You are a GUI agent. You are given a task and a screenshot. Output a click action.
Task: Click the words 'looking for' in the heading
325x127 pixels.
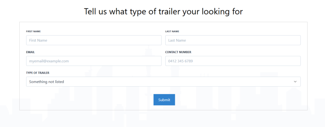coord(222,12)
